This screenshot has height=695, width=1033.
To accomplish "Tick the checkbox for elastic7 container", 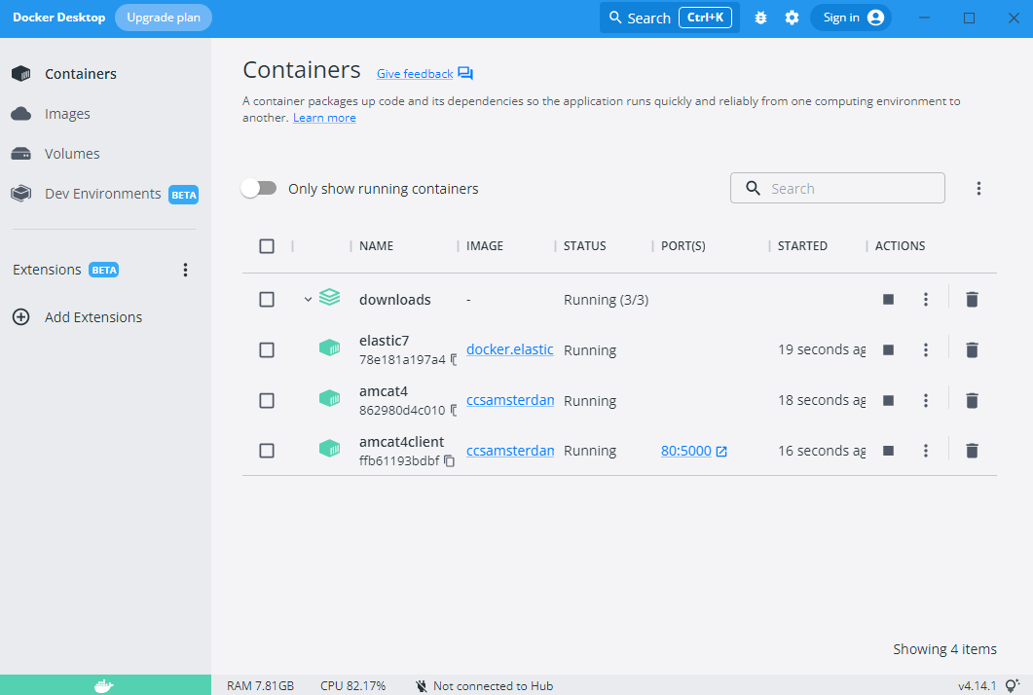I will pyautogui.click(x=267, y=350).
